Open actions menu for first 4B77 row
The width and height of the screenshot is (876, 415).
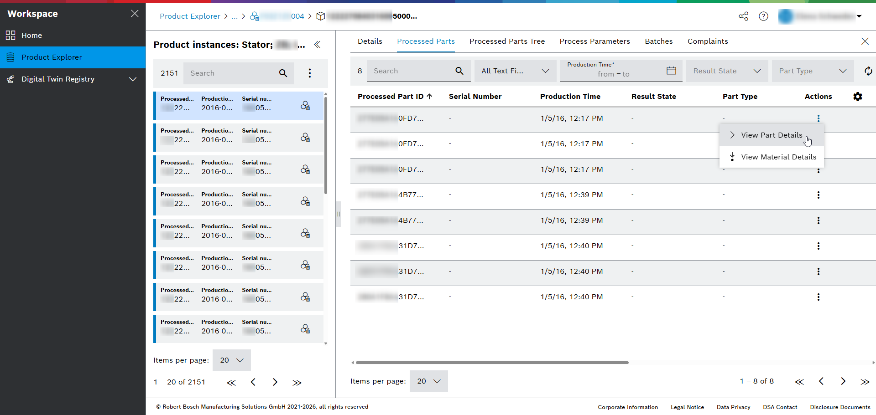pyautogui.click(x=819, y=195)
